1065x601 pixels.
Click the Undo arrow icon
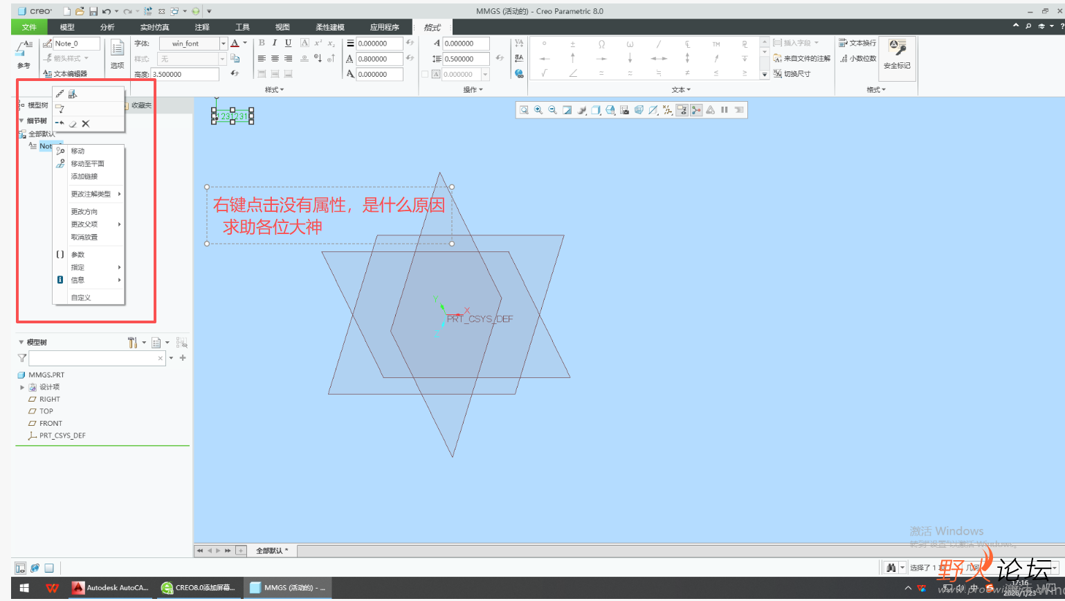click(x=106, y=11)
